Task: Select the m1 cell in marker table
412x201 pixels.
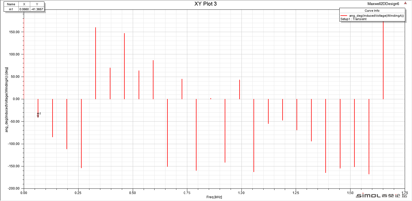Action: (11, 9)
